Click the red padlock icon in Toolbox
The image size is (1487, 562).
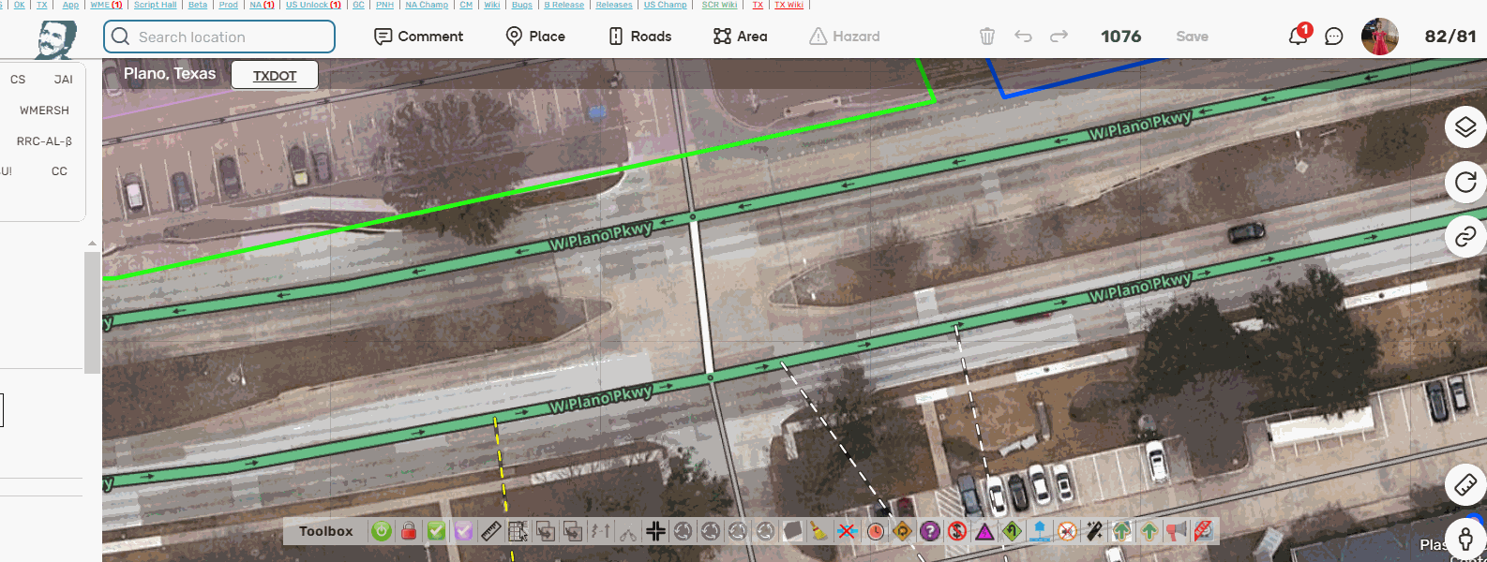click(x=408, y=531)
